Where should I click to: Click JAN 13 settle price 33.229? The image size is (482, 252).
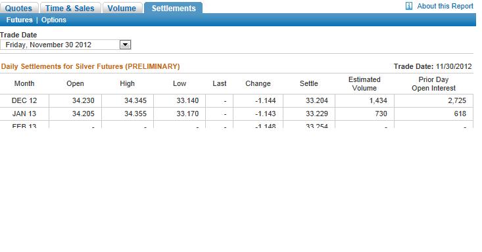pyautogui.click(x=317, y=114)
